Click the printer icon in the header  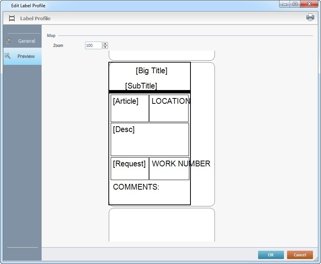click(310, 17)
